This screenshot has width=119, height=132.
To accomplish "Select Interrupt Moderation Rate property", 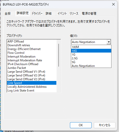I will point(32,60).
